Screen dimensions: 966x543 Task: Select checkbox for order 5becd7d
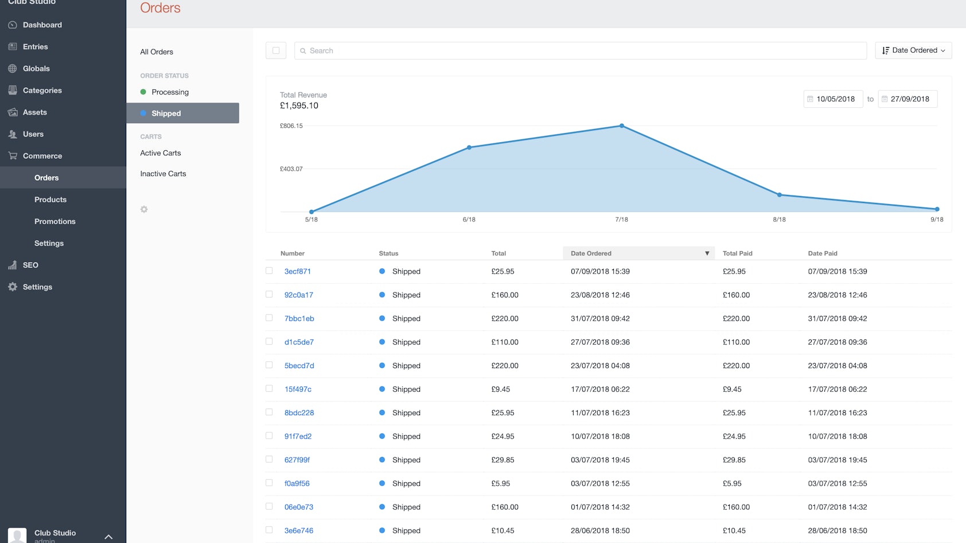click(x=269, y=365)
